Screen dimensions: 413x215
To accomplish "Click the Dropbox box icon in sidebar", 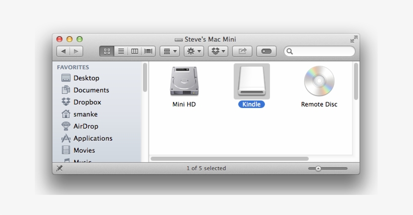I will click(x=66, y=101).
